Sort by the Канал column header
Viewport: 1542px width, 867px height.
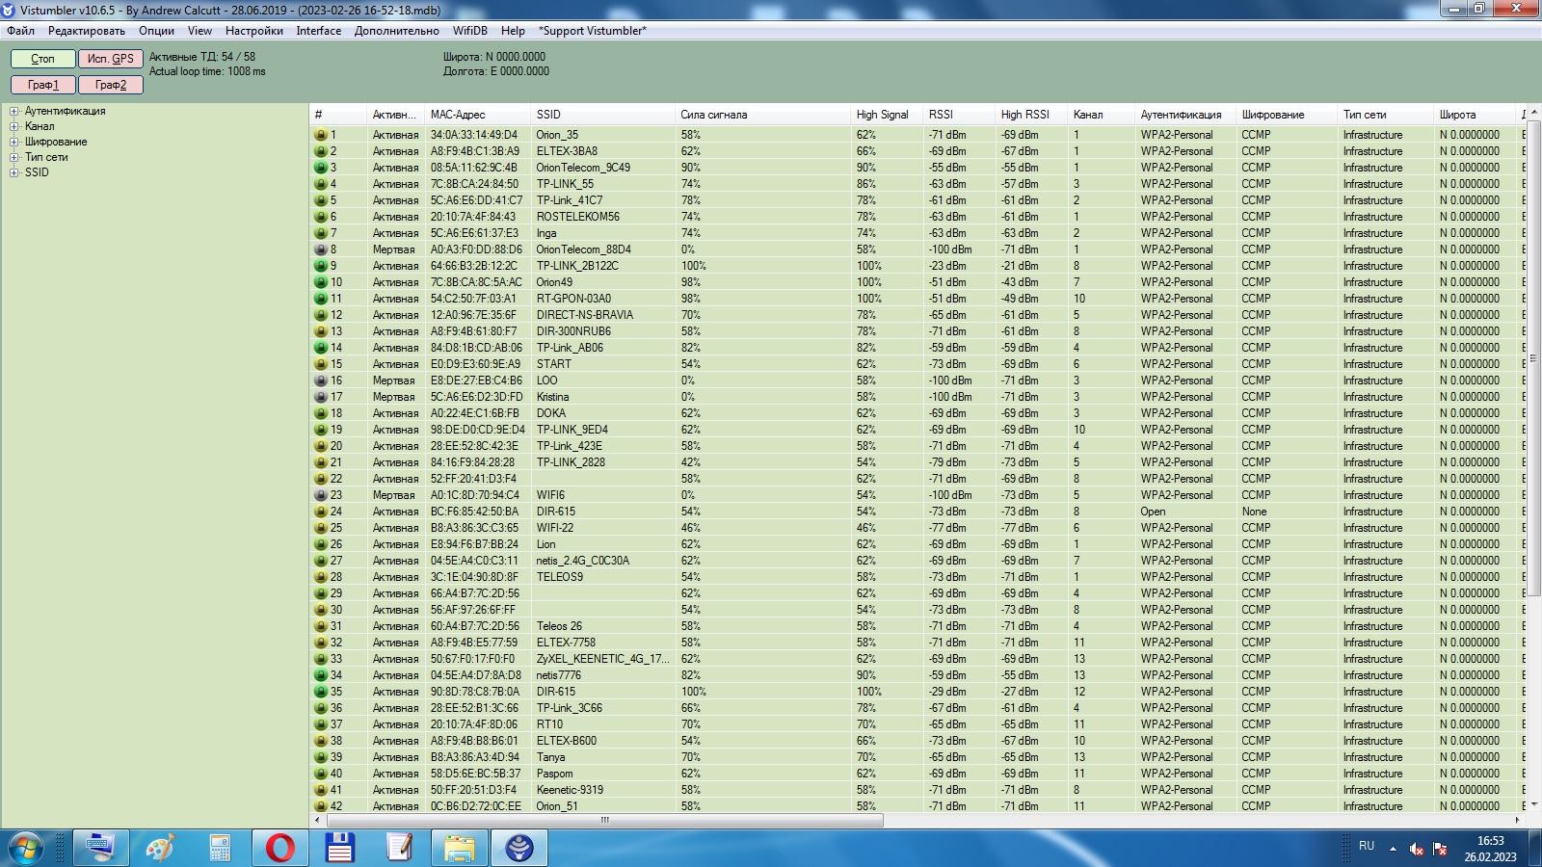(1101, 115)
